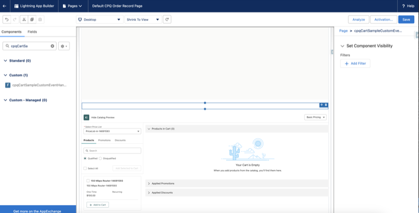Click the back arrow in header
Screen dimensions: 419x213
point(4,6)
